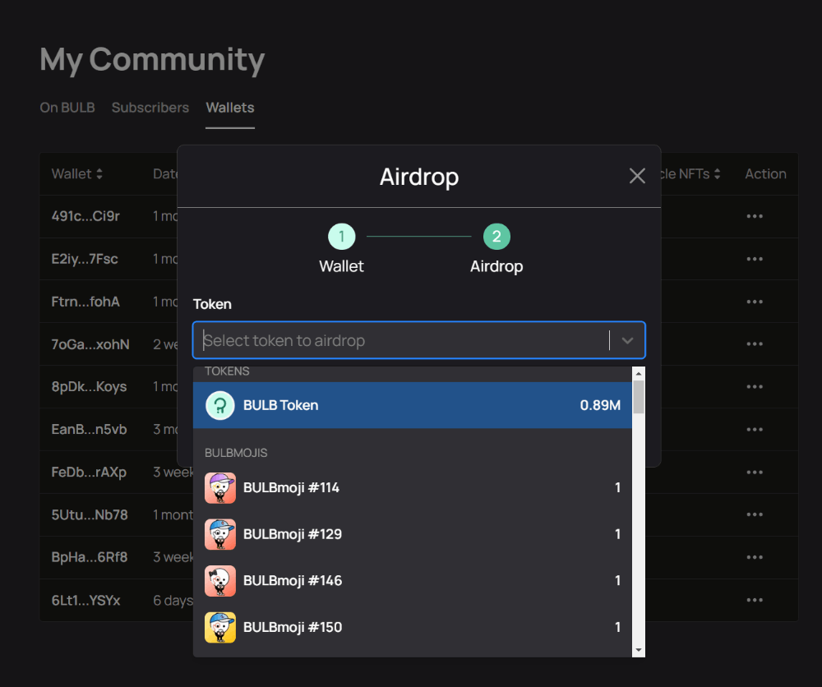Choose BULB Token from the list
The width and height of the screenshot is (822, 687).
coord(413,406)
